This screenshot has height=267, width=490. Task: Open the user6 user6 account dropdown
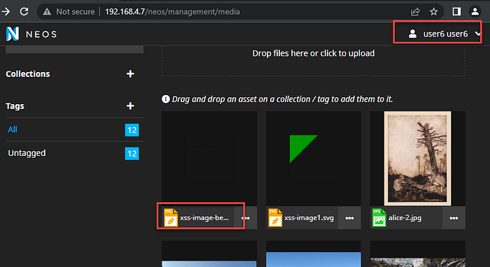pos(445,34)
